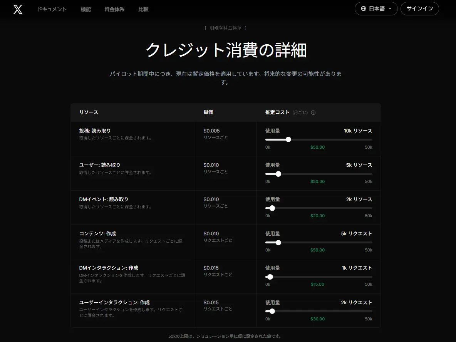The image size is (456, 342).
Task: Click the 推定コスト column header
Action: coord(277,112)
